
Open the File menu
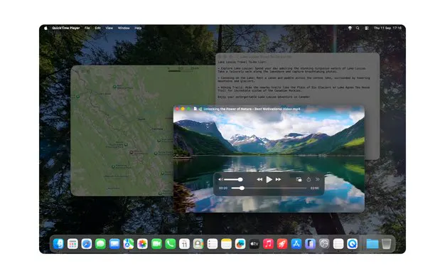click(87, 28)
